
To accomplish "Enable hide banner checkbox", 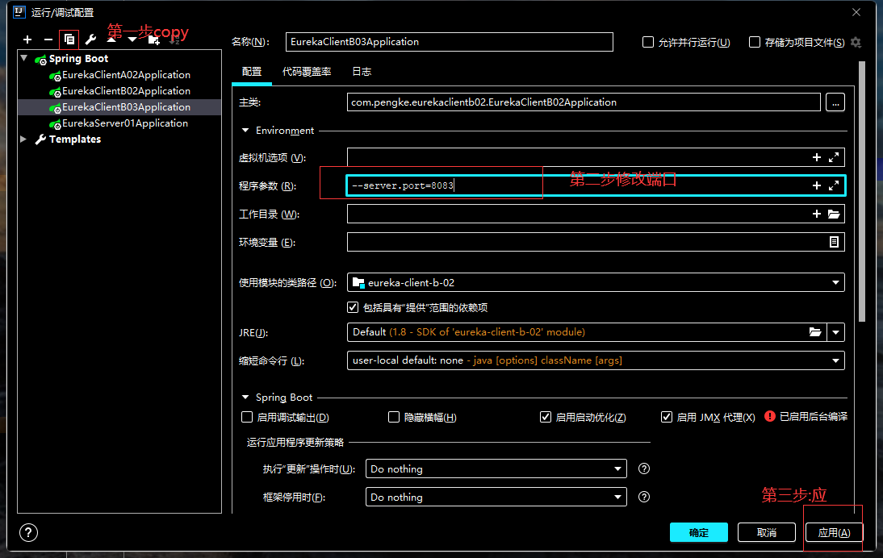I will (x=394, y=417).
